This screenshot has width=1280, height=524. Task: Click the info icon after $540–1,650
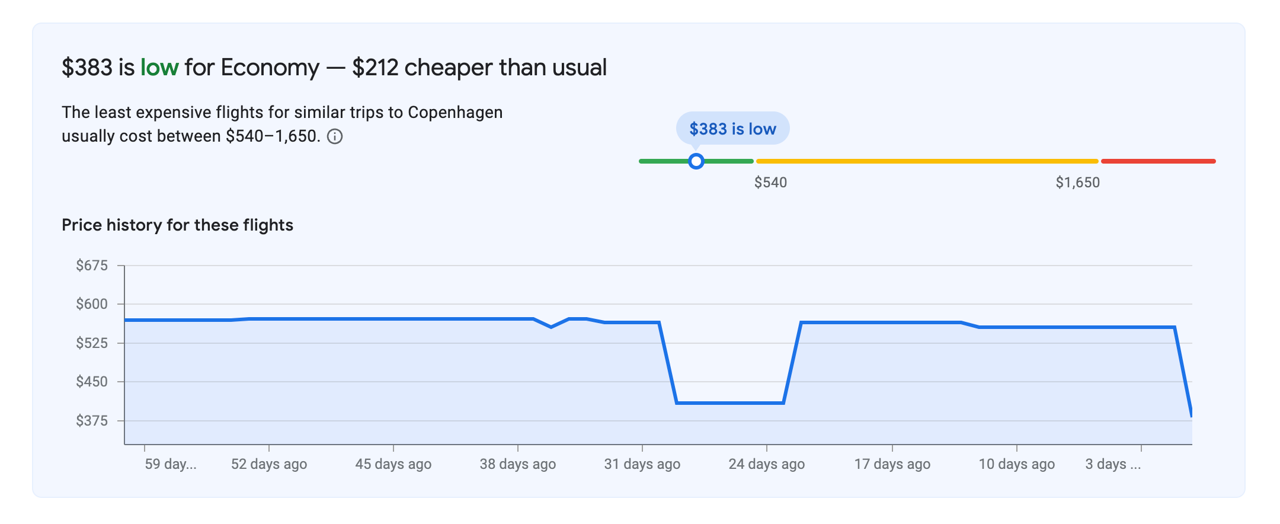point(335,137)
